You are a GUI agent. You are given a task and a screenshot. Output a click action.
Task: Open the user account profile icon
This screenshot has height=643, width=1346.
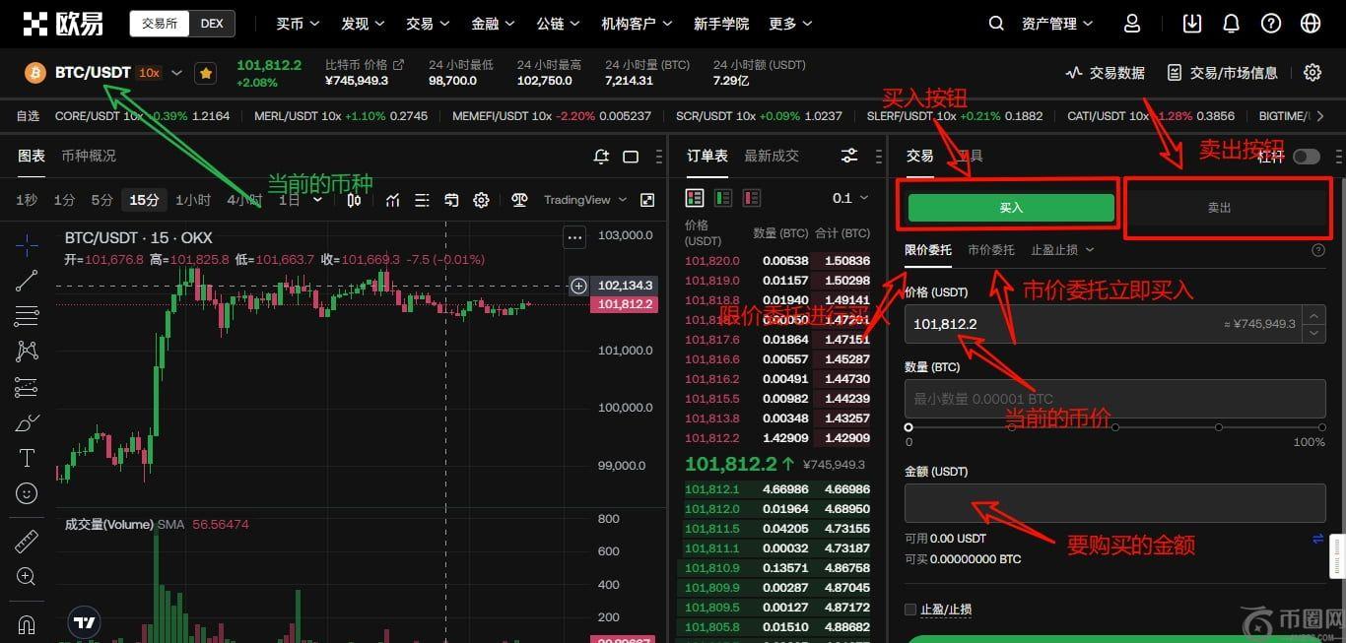1132,23
